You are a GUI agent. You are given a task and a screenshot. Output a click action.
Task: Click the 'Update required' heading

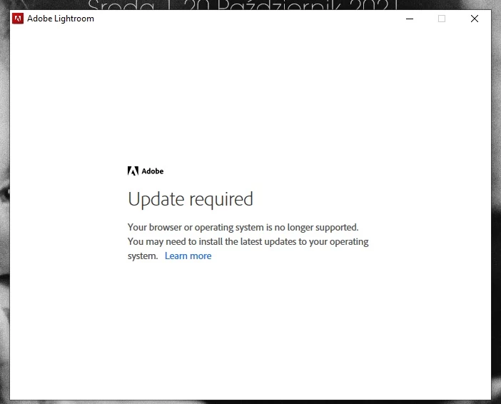pyautogui.click(x=191, y=199)
